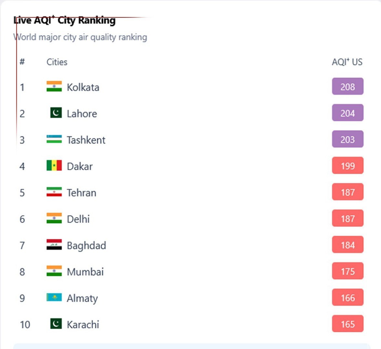Click the India flag beside Mumbai
This screenshot has width=381, height=349.
click(x=54, y=271)
